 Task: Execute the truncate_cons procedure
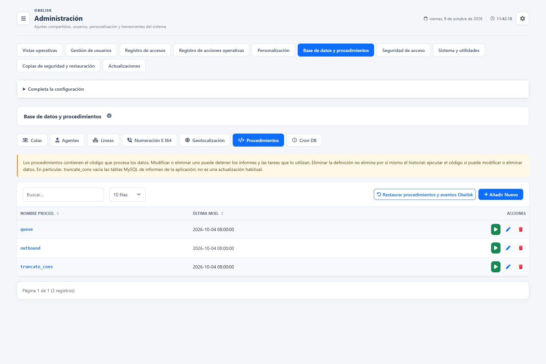click(x=496, y=267)
